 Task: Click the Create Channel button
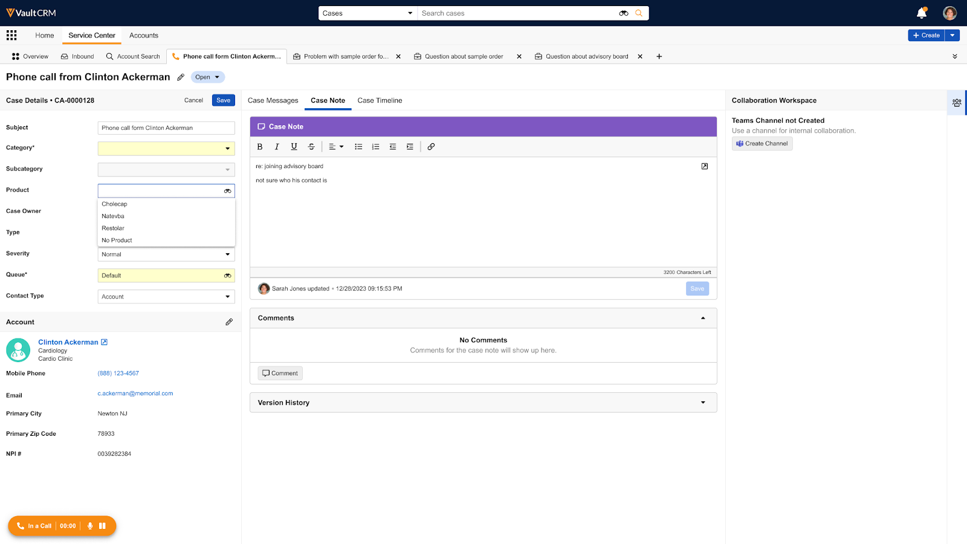point(762,144)
